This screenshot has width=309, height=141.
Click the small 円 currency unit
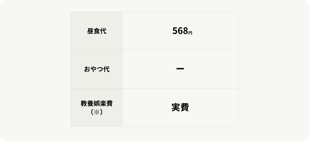[190, 33]
